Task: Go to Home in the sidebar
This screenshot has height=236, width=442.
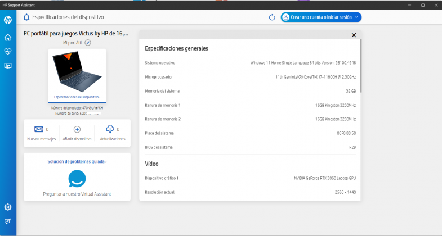Action: click(x=8, y=37)
